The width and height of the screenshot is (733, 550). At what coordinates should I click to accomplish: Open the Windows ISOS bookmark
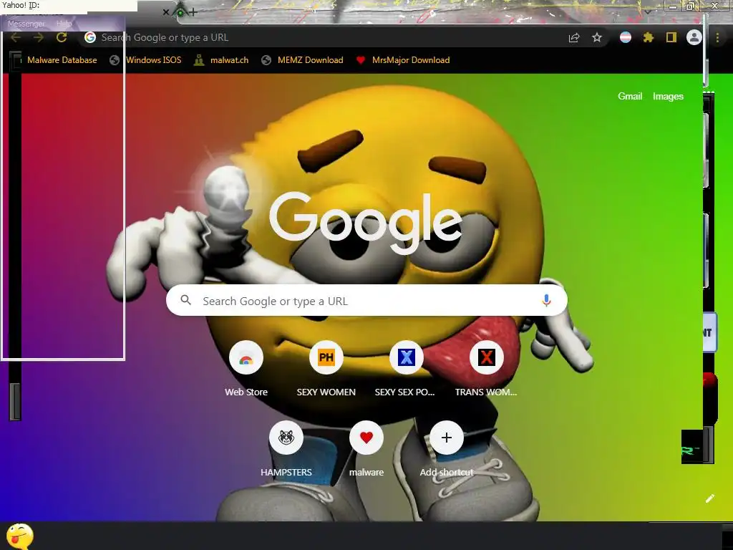point(154,60)
